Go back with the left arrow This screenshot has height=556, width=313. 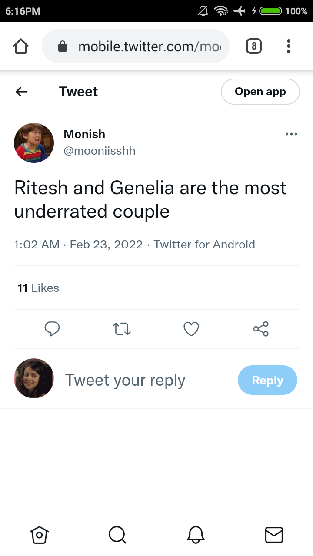pos(22,92)
